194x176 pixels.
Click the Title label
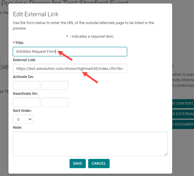pos(20,43)
